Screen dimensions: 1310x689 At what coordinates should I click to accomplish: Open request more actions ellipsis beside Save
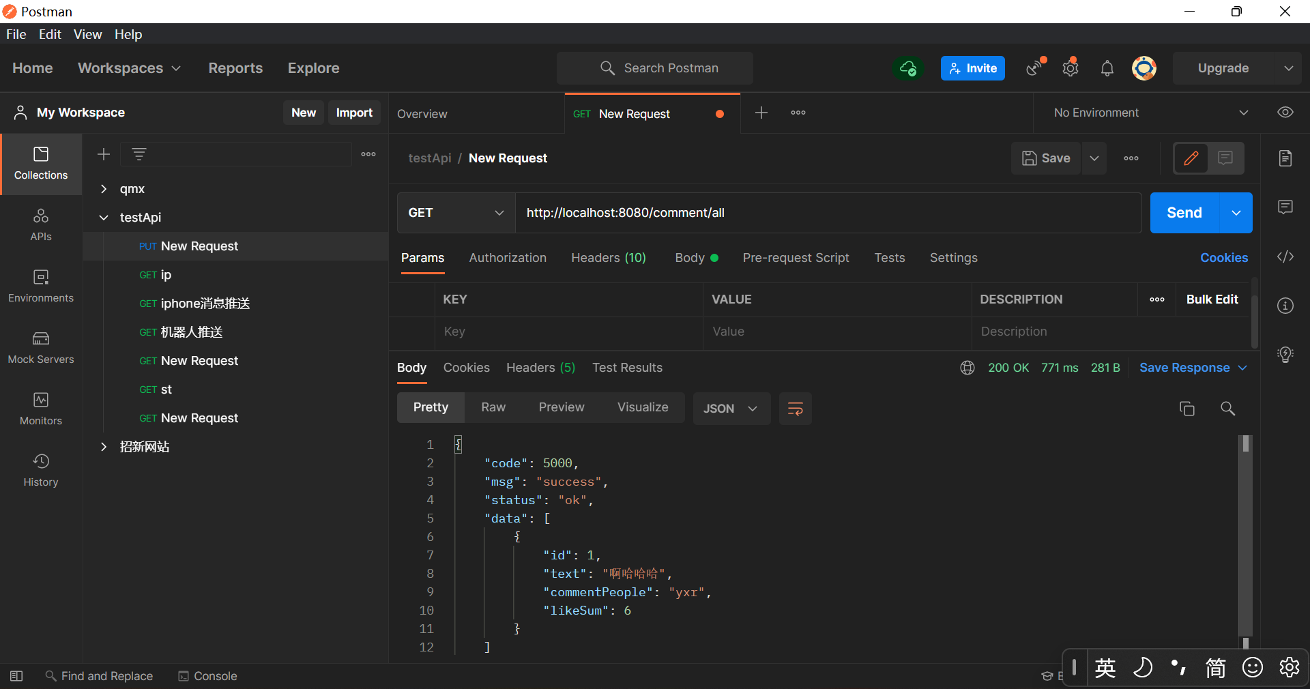pyautogui.click(x=1131, y=158)
